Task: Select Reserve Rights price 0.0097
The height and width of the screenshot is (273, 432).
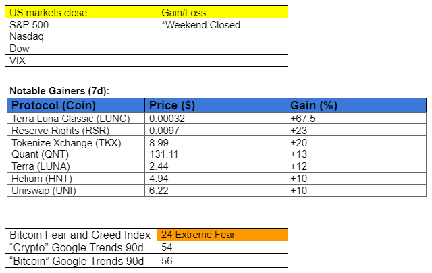Action: pyautogui.click(x=215, y=130)
